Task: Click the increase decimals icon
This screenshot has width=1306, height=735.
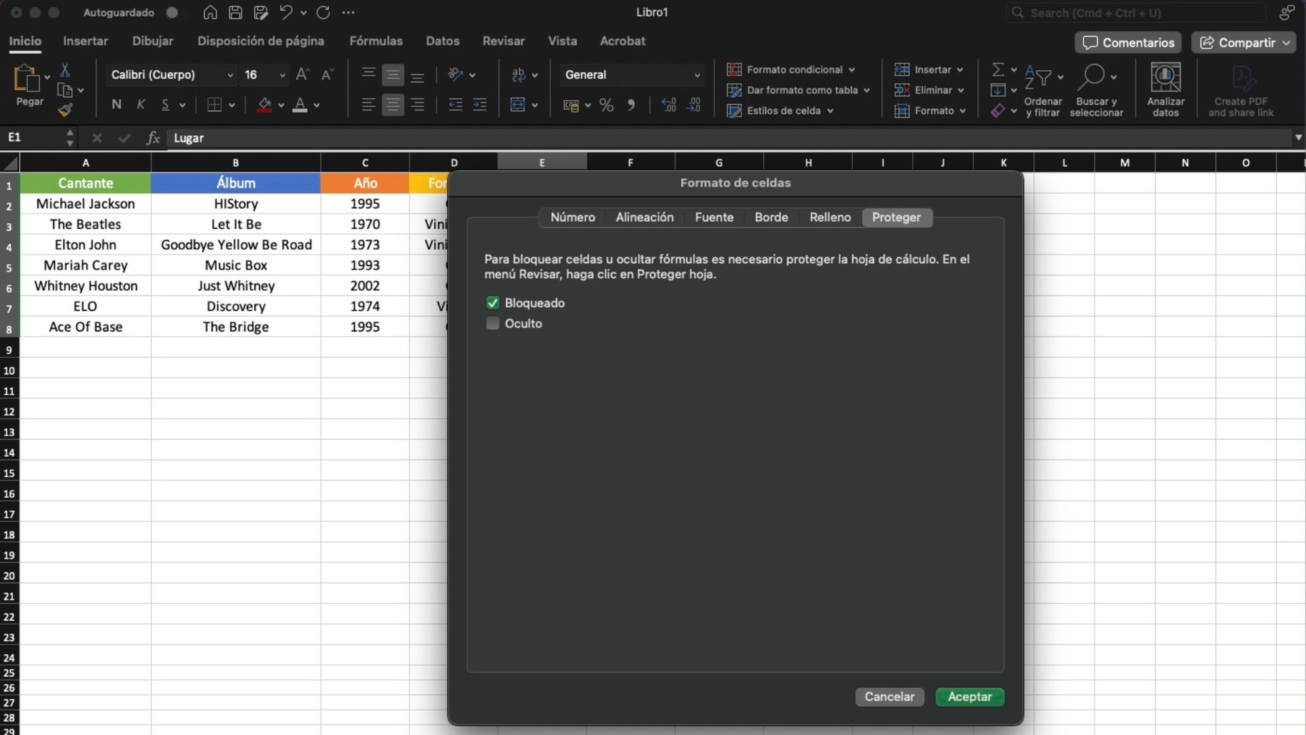Action: click(669, 104)
